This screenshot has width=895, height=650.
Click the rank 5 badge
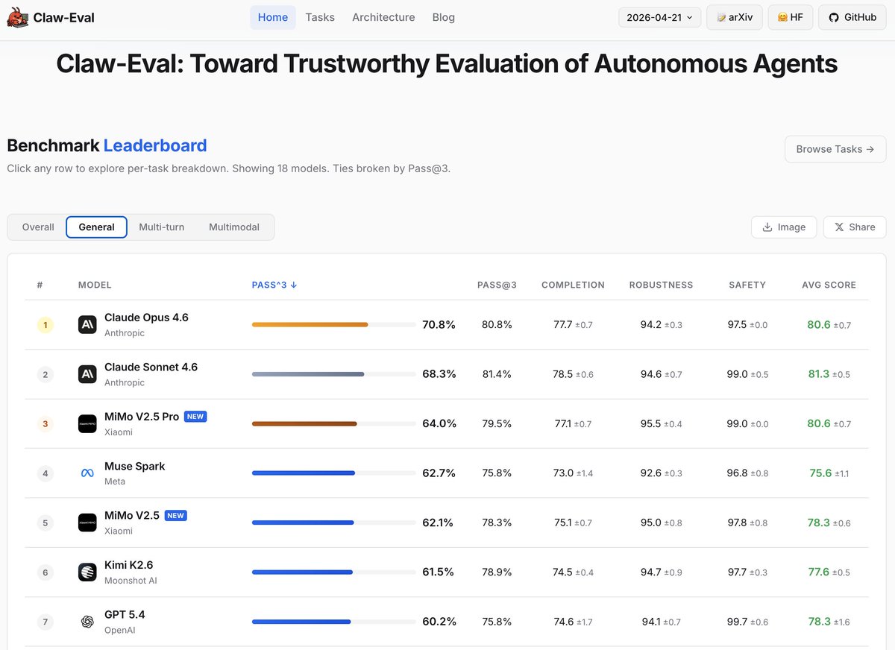pyautogui.click(x=45, y=523)
